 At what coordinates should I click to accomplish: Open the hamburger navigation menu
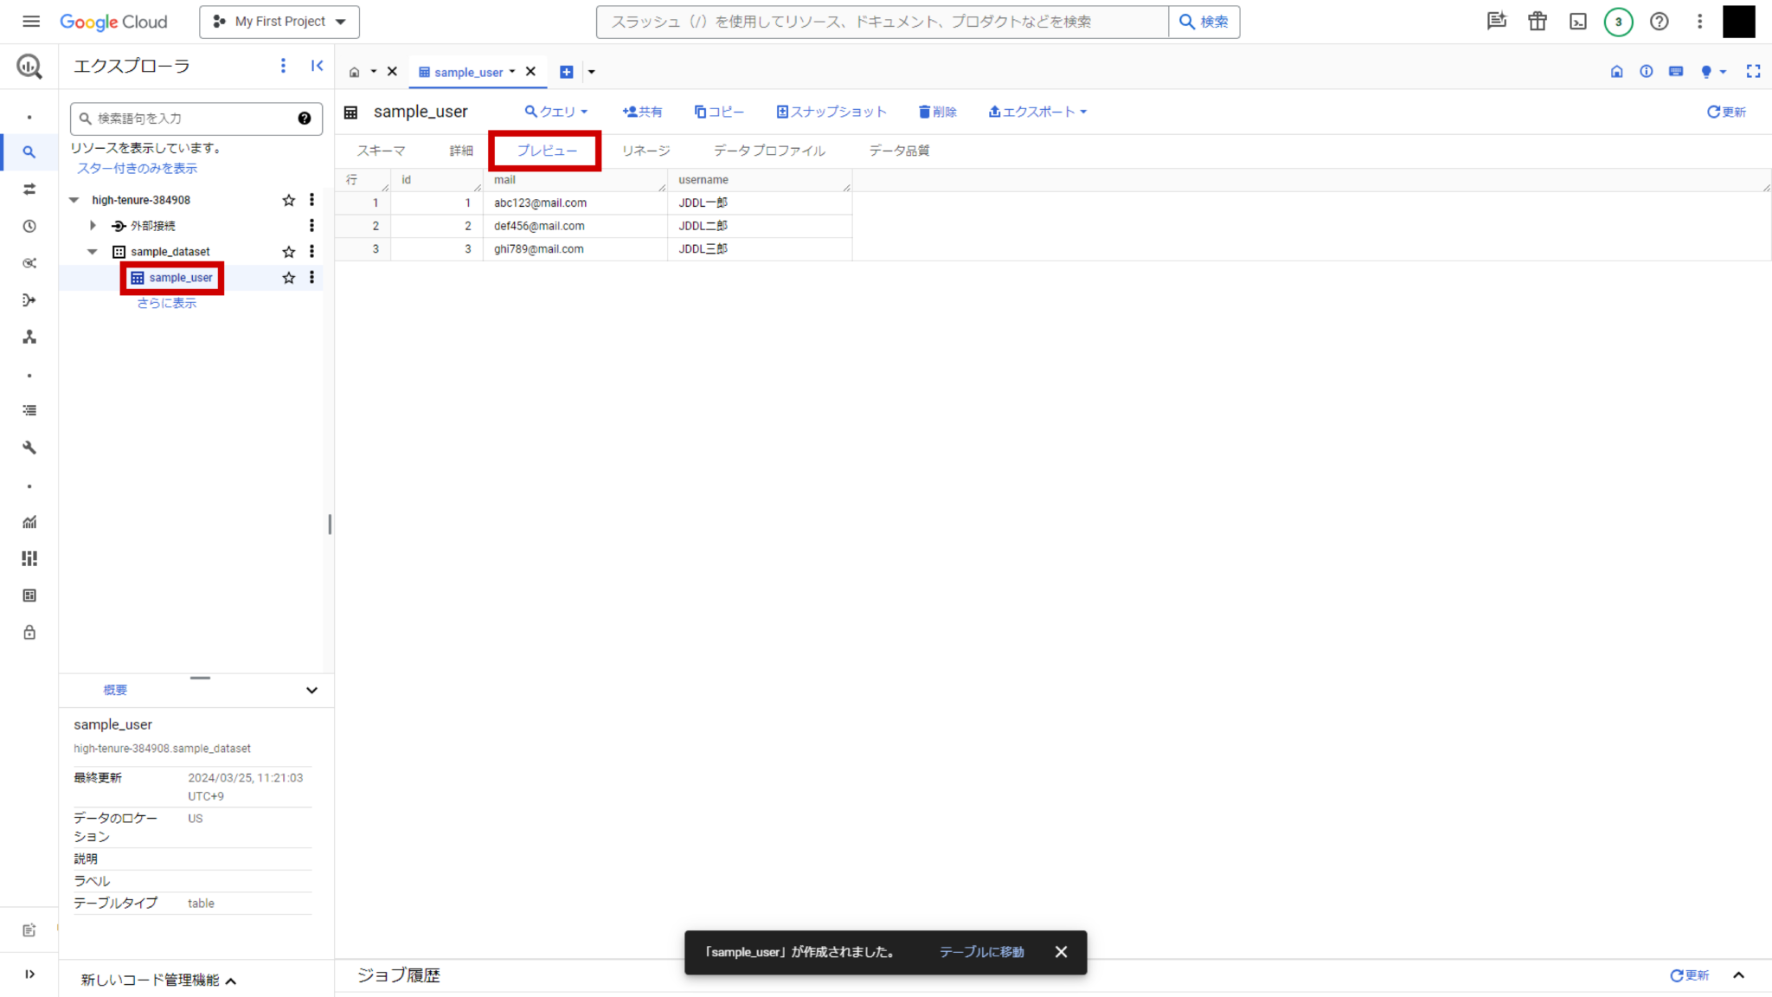(31, 22)
